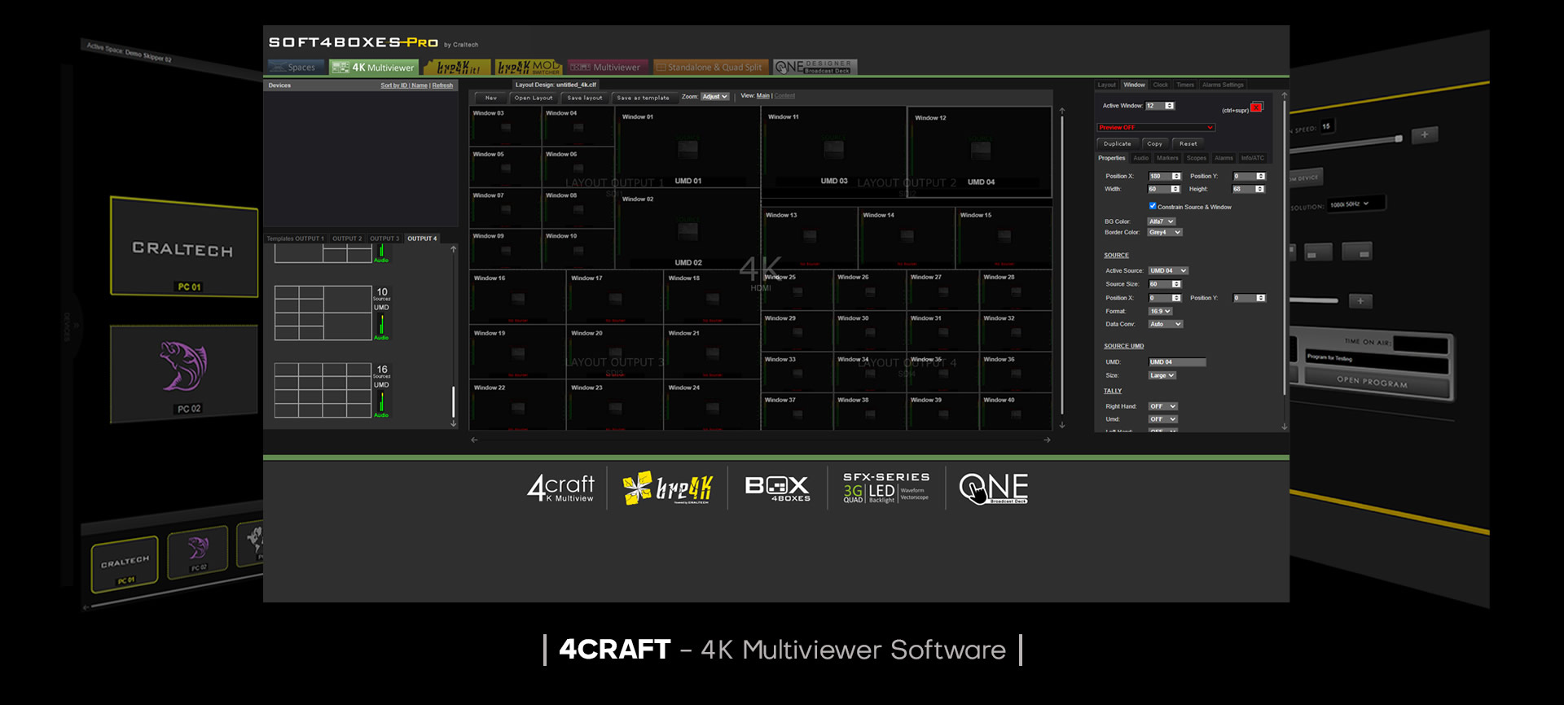The height and width of the screenshot is (705, 1564).
Task: Open the 4K Multiviewer product tab
Action: [x=374, y=68]
